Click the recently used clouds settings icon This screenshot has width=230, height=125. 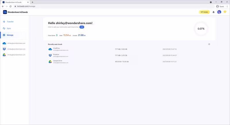click(x=209, y=44)
